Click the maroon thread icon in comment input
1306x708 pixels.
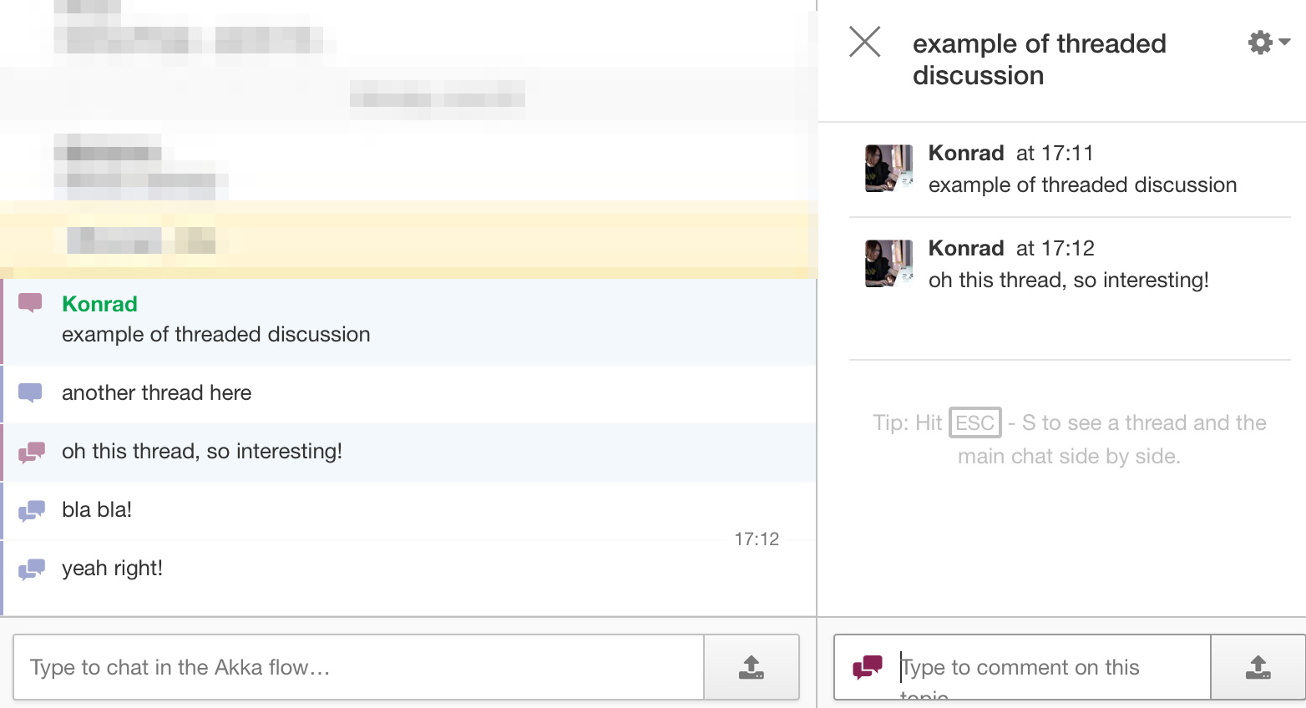[x=868, y=667]
